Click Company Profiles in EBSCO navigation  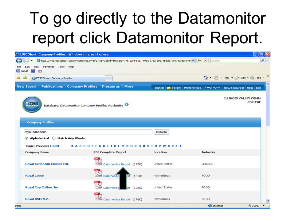coord(82,87)
